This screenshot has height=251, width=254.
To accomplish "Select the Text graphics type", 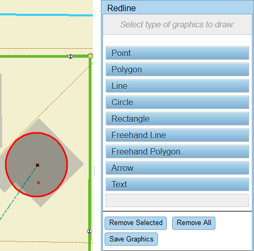I will pos(177,184).
